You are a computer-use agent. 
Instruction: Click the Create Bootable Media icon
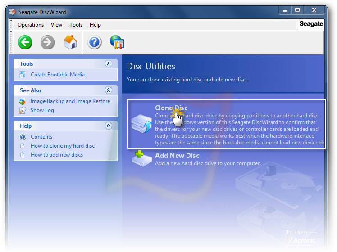[x=23, y=75]
